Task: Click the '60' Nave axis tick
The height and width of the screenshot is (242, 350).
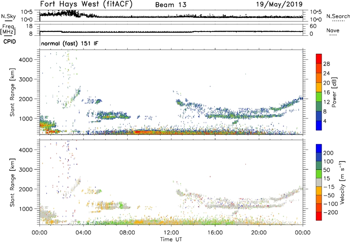Action: coord(313,26)
